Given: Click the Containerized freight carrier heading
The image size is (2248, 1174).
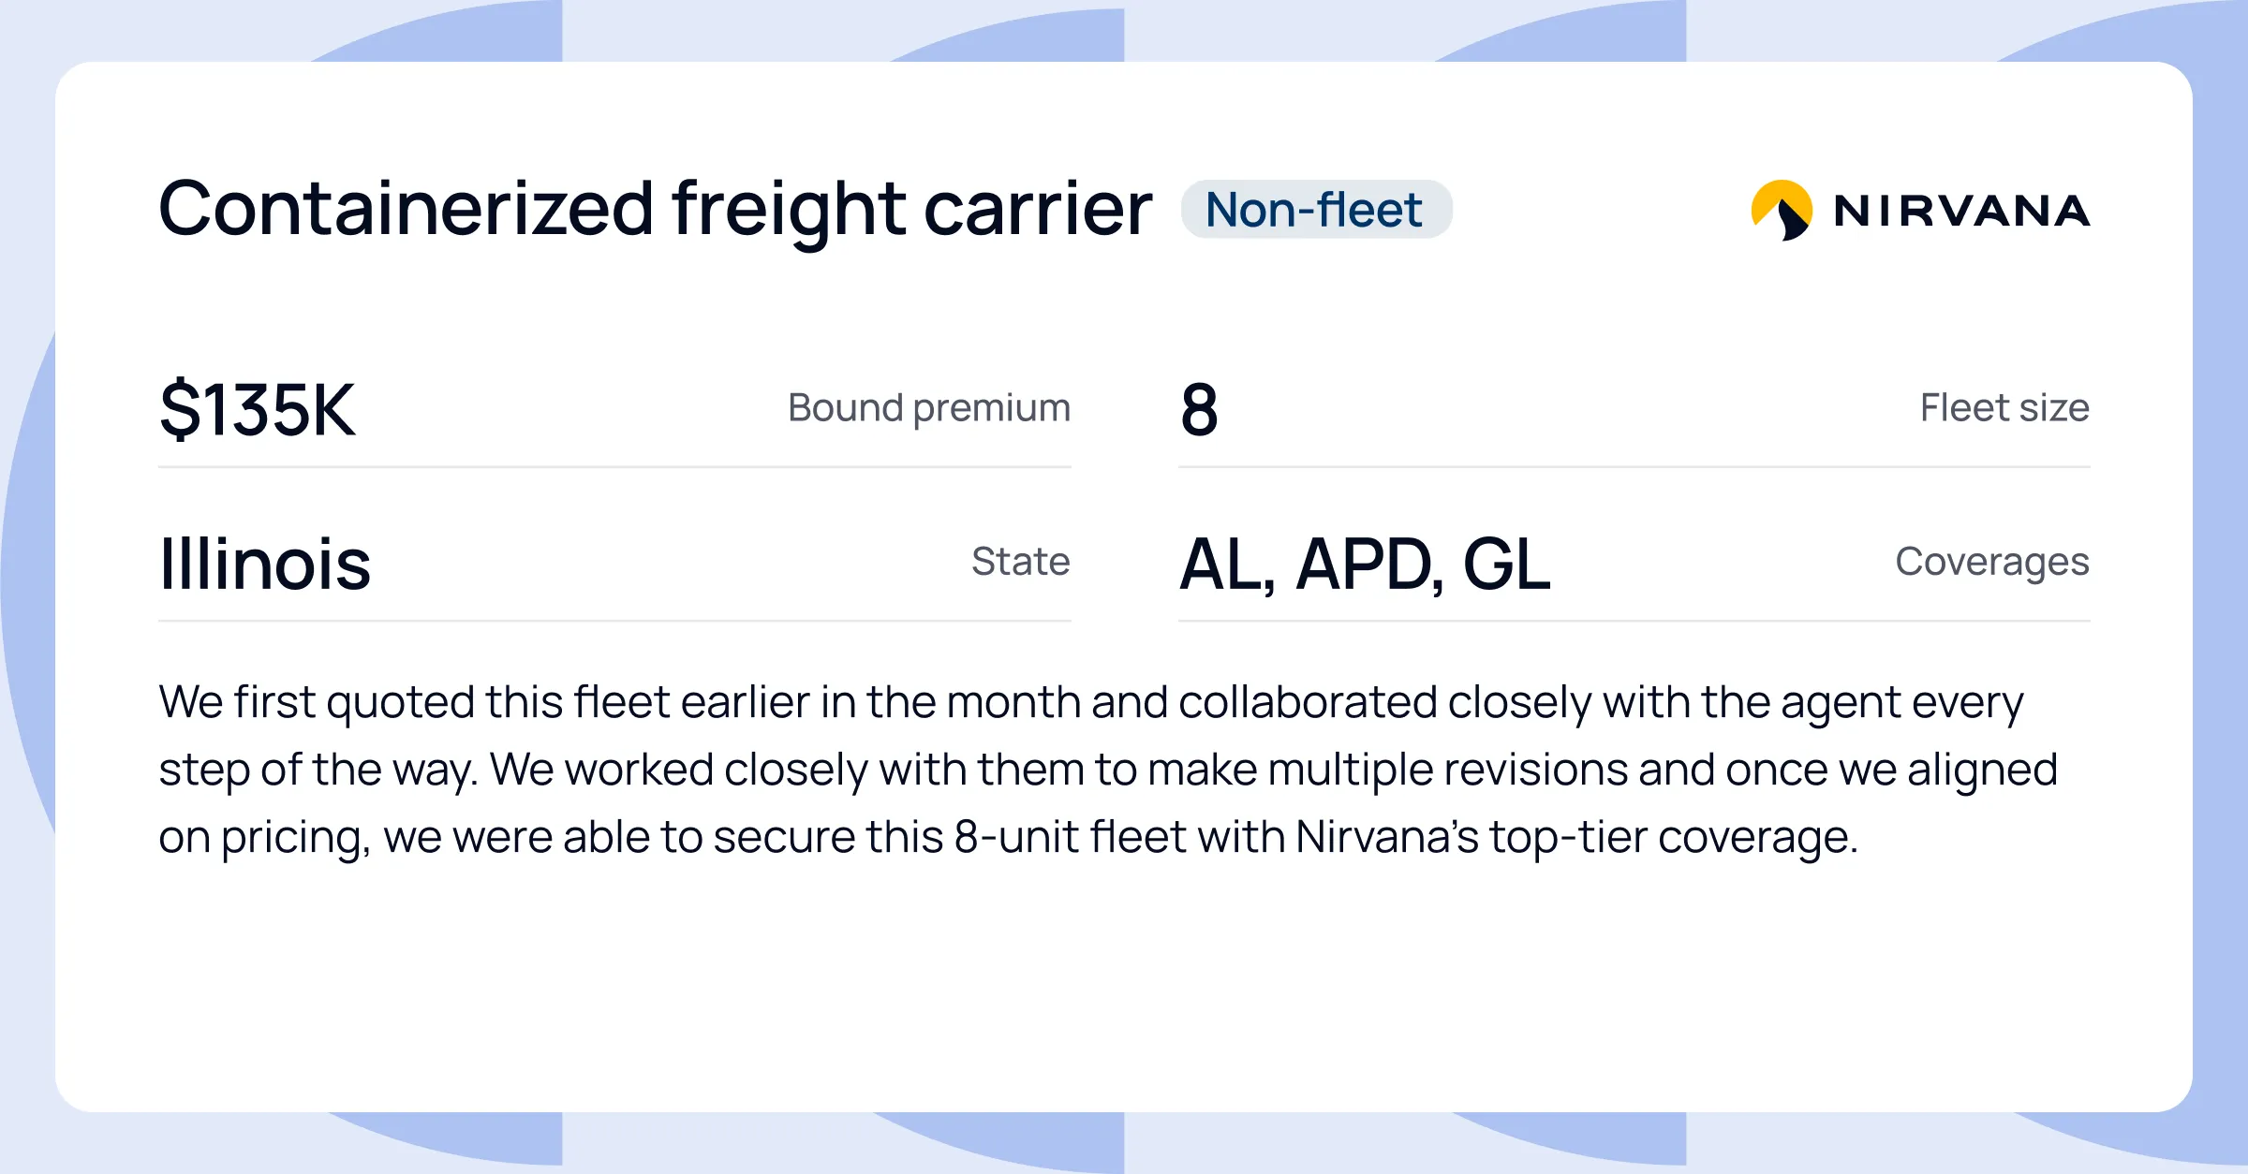Looking at the screenshot, I should (x=655, y=210).
